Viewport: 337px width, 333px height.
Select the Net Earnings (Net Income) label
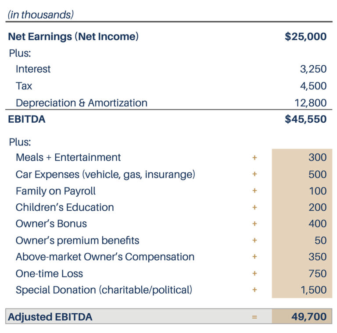tap(73, 36)
